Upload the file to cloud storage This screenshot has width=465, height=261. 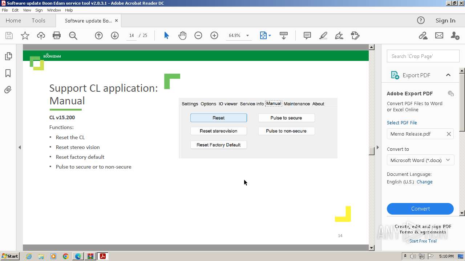point(41,36)
